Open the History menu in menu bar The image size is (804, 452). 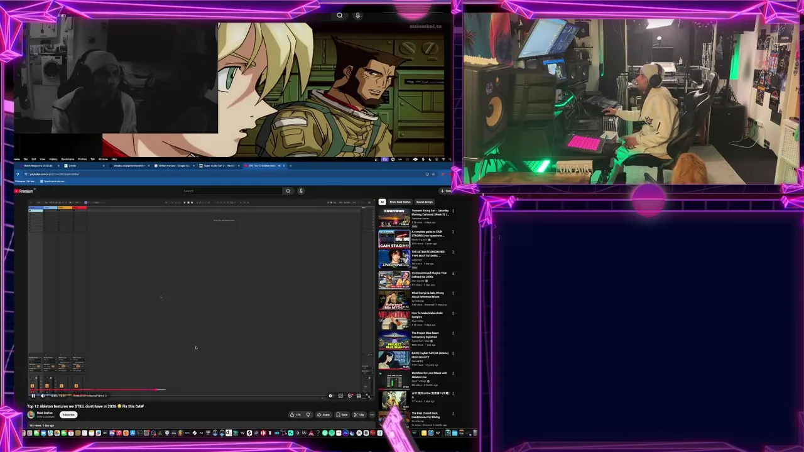pos(53,159)
